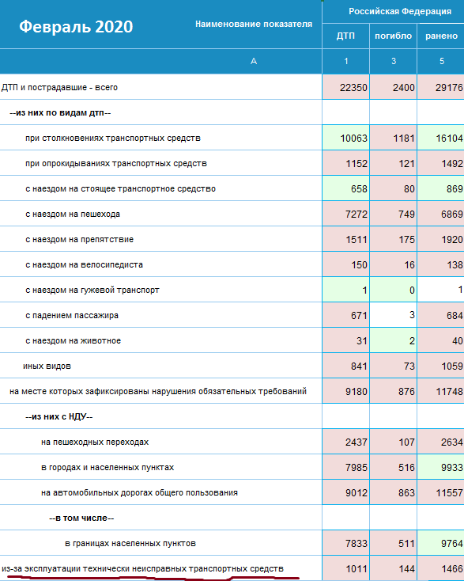The width and height of the screenshot is (464, 581).
Task: Click total deaths value 2400
Action: (x=404, y=87)
